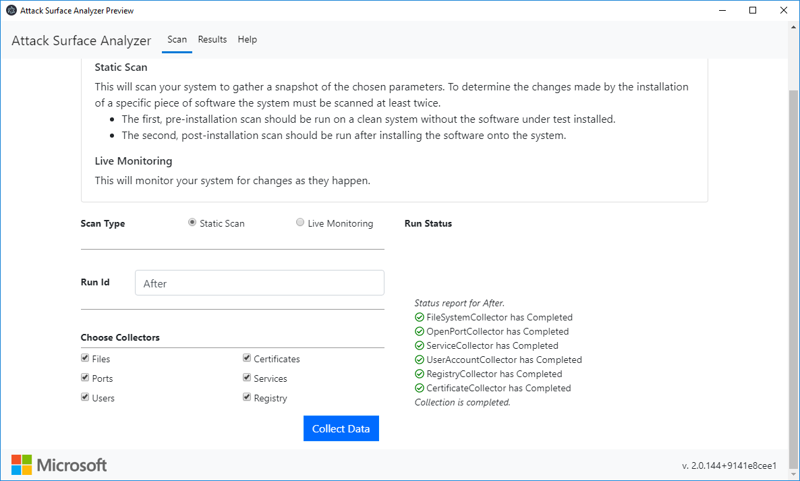Click the green check icon beside UserAccountCollector
The width and height of the screenshot is (800, 481).
pos(420,360)
